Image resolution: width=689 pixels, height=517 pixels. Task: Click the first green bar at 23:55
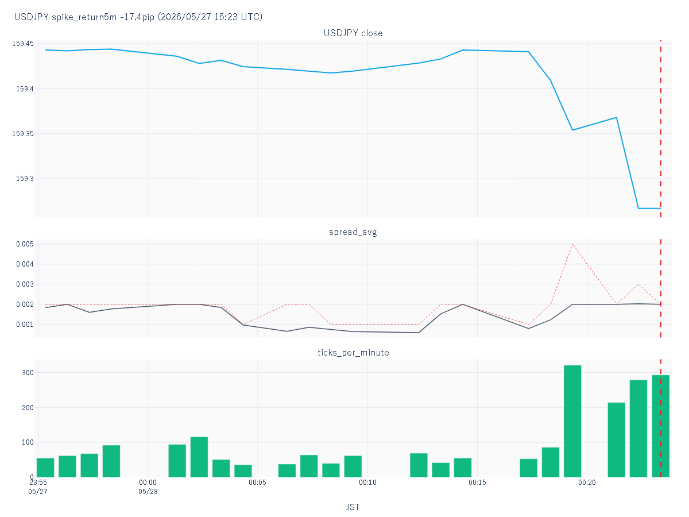[x=45, y=468]
